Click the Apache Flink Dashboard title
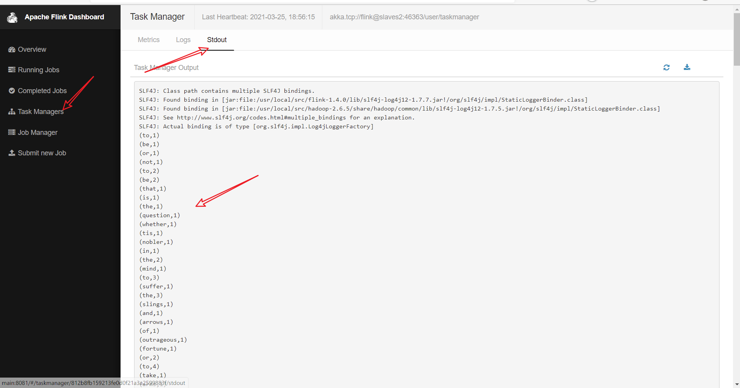 [x=65, y=17]
